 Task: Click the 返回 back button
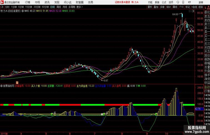click(201, 7)
